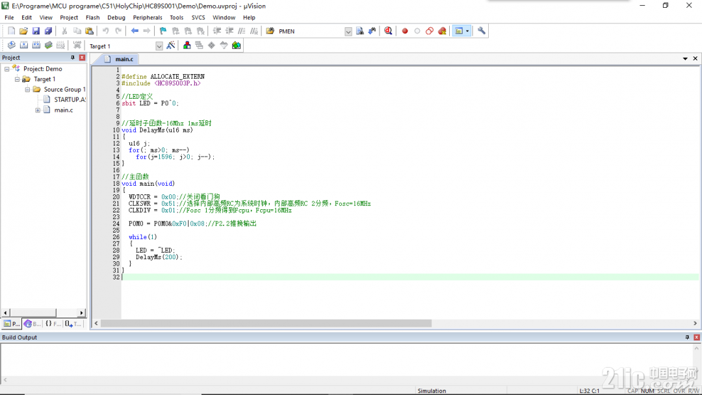
Task: Click the Find icon next to search box
Action: (x=359, y=31)
